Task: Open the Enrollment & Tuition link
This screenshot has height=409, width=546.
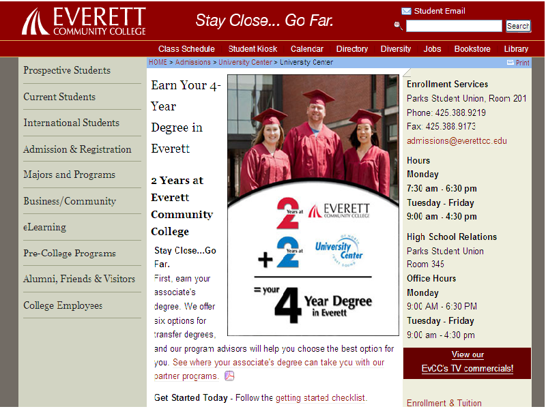Action: pos(444,403)
